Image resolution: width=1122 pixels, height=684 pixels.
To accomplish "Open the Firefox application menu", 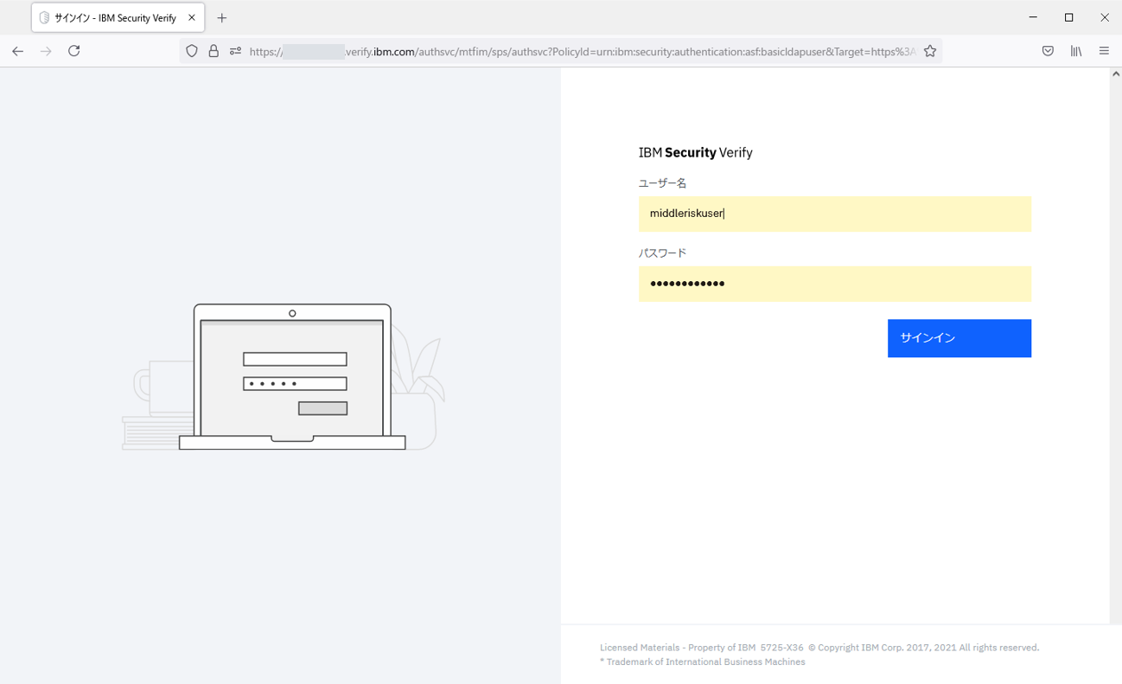I will pyautogui.click(x=1104, y=51).
